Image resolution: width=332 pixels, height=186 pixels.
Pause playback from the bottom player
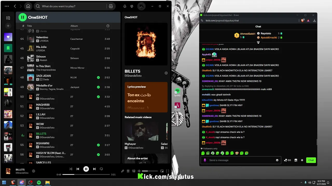pos(86,169)
